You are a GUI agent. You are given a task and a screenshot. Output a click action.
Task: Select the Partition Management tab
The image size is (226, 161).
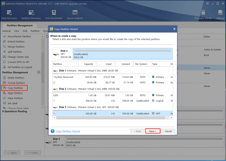pyautogui.click(x=20, y=25)
